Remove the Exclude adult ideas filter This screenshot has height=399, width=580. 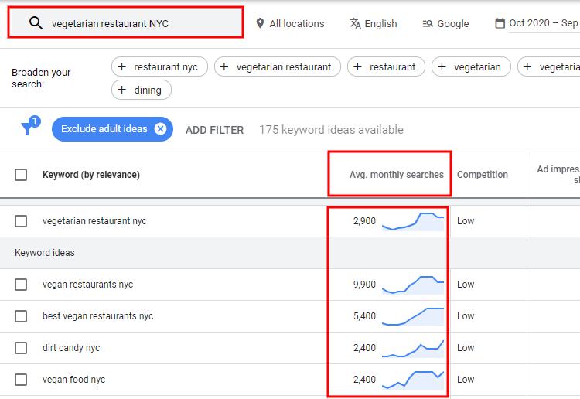tap(160, 129)
